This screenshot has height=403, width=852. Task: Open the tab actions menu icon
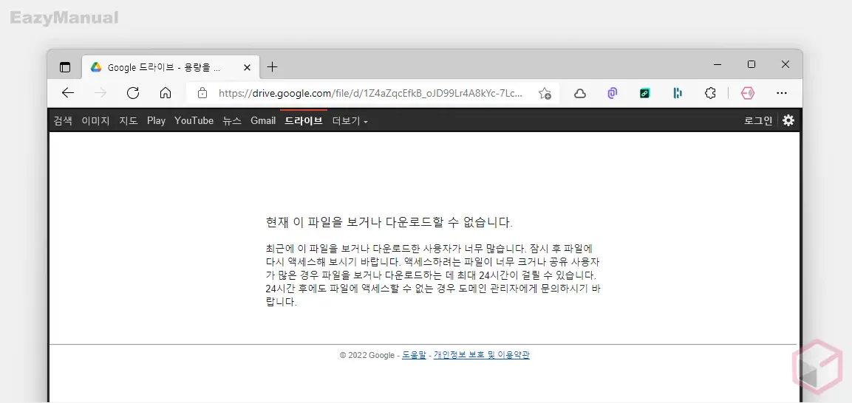(x=65, y=67)
